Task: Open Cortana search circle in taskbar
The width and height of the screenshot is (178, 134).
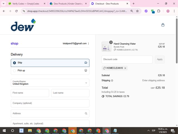Action: pos(13,131)
